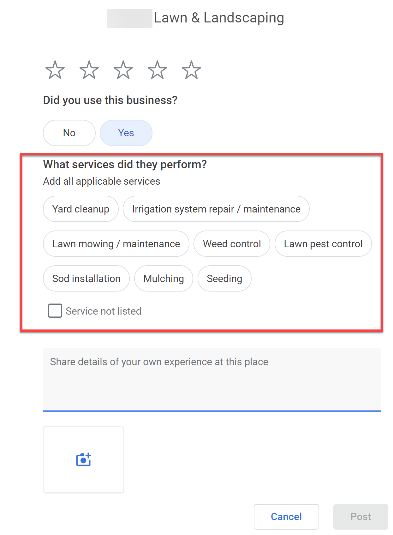393x535 pixels.
Task: Click the first rating star
Action: pyautogui.click(x=55, y=70)
